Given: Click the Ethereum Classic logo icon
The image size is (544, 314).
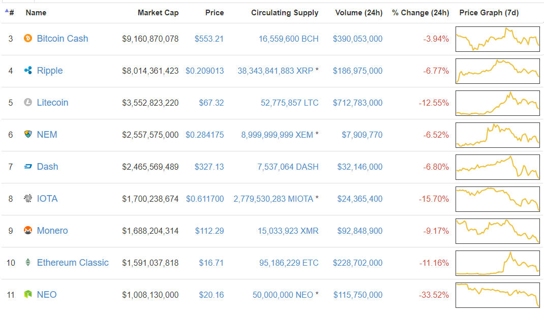Looking at the screenshot, I should click(x=28, y=263).
